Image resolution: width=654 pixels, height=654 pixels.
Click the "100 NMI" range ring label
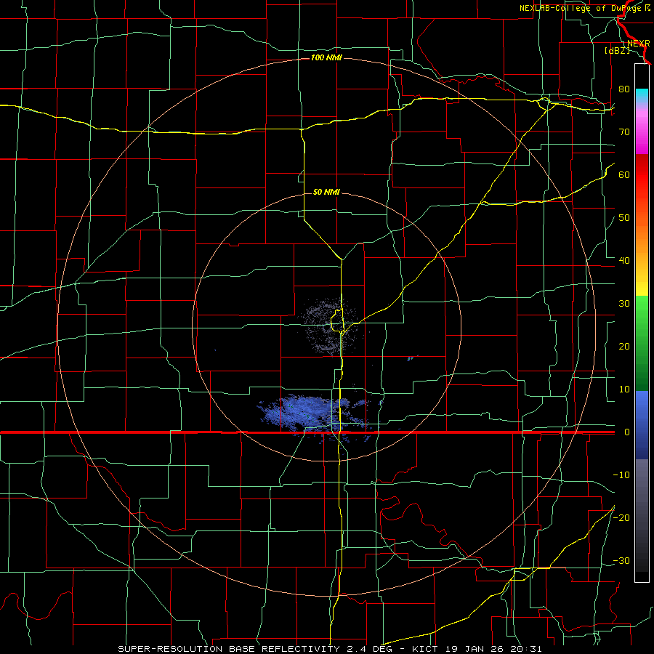326,57
